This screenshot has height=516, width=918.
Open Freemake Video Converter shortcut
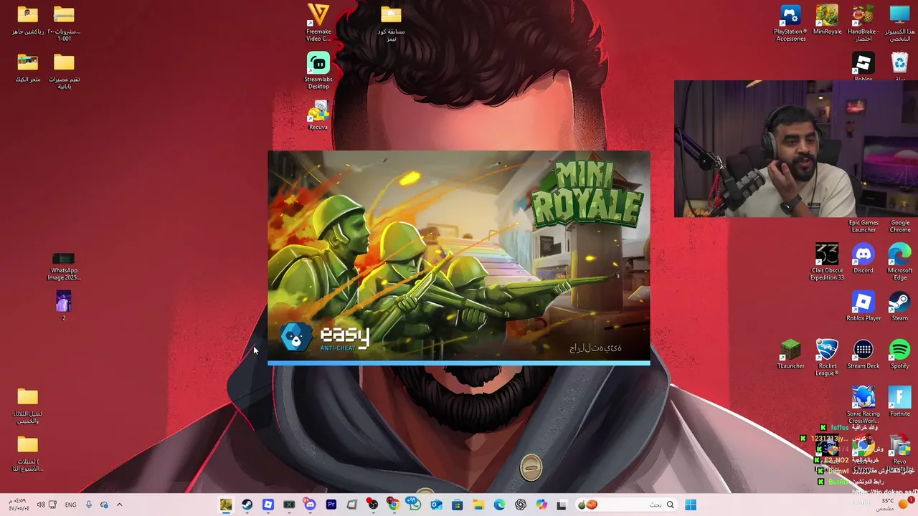click(x=318, y=22)
